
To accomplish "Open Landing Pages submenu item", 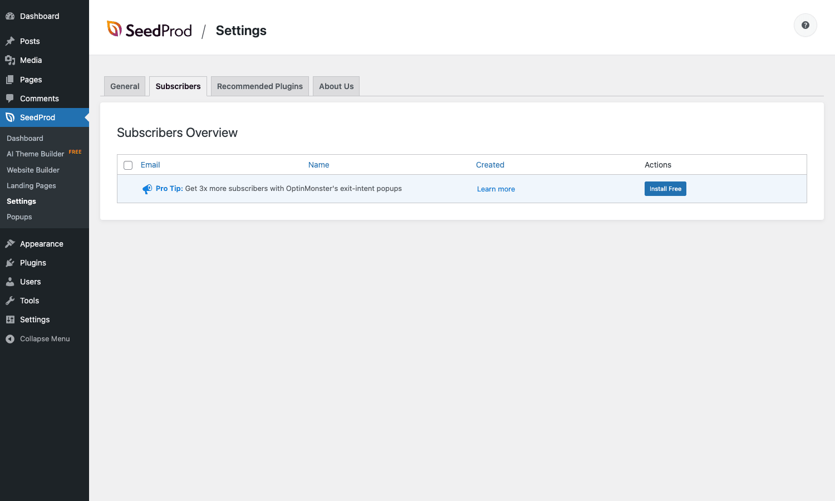I will tap(31, 185).
